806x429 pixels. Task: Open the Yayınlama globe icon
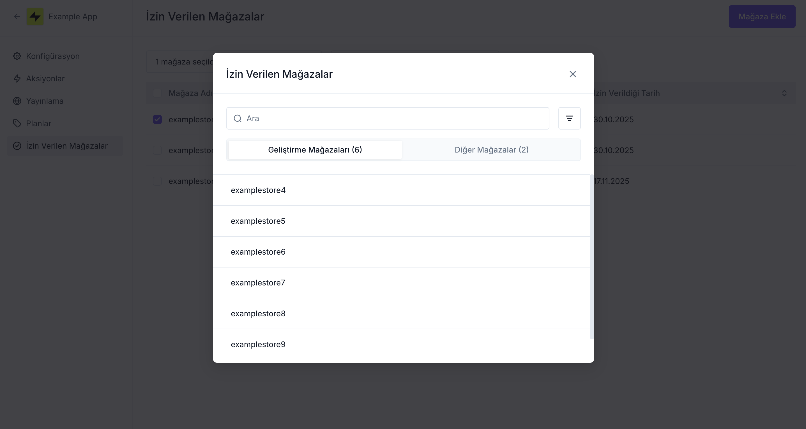click(x=17, y=101)
